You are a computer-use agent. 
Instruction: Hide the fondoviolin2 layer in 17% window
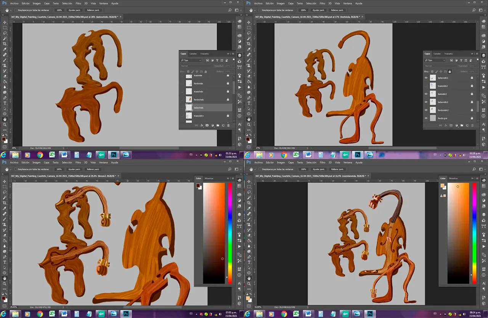coord(426,110)
